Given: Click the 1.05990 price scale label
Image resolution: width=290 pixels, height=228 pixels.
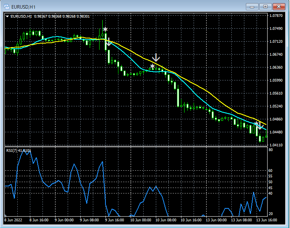Looking at the screenshot, I should pyautogui.click(x=276, y=80).
